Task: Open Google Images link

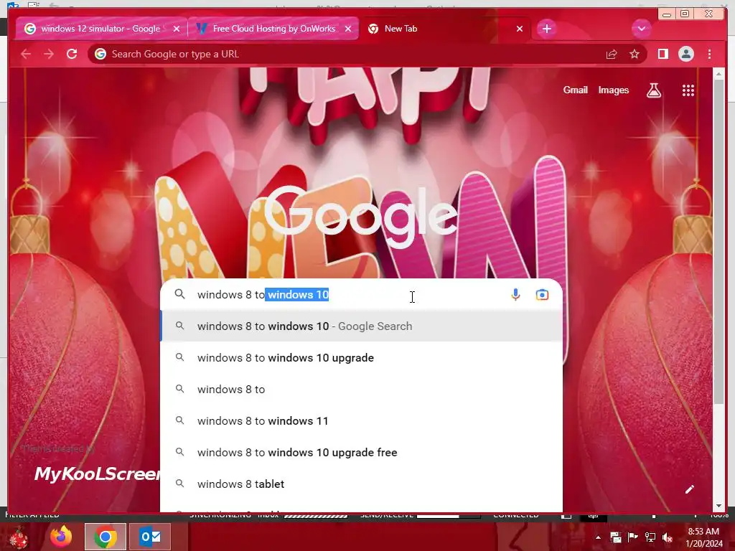Action: (x=613, y=90)
